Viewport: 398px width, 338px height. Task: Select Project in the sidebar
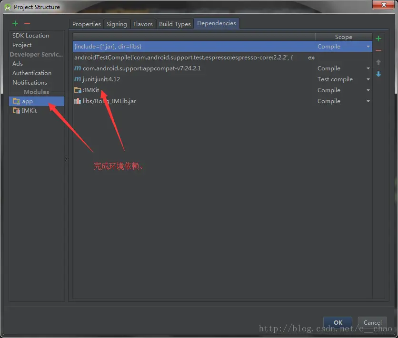22,45
